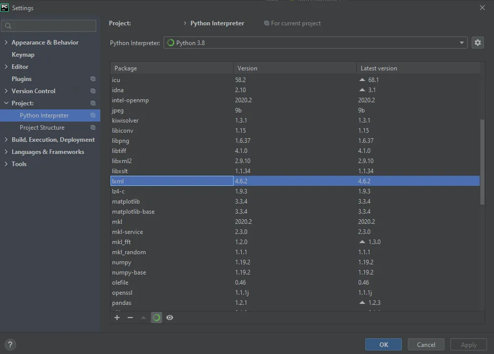Viewport: 494px width, 354px height.
Task: Expand Appearance & Behavior section
Action: [6, 42]
